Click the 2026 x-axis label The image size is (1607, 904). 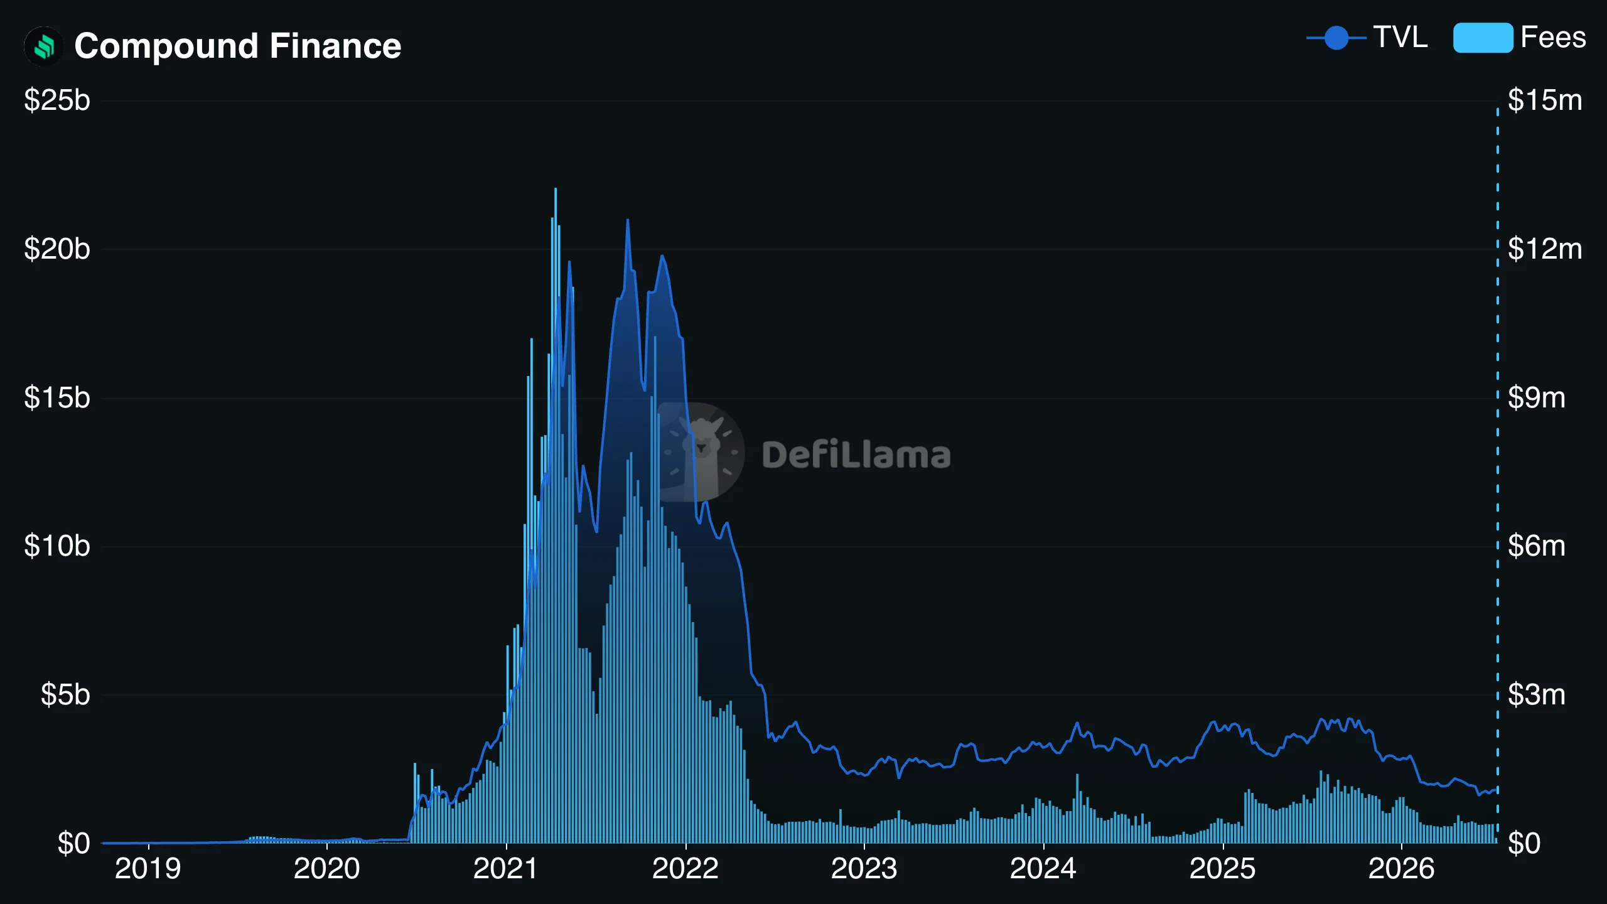pos(1401,869)
